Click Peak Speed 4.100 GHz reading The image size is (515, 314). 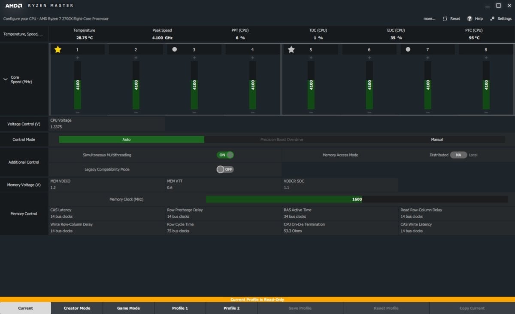162,38
